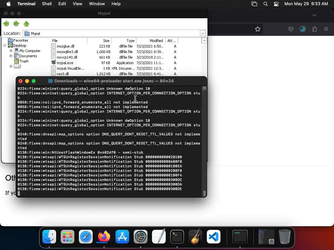Select My Computer in the tree
Viewport: 334px width, 250px height.
[30, 51]
